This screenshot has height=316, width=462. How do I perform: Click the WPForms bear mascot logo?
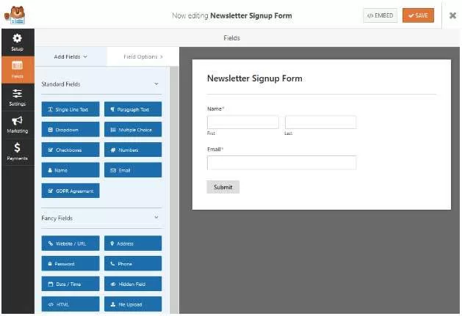point(15,15)
